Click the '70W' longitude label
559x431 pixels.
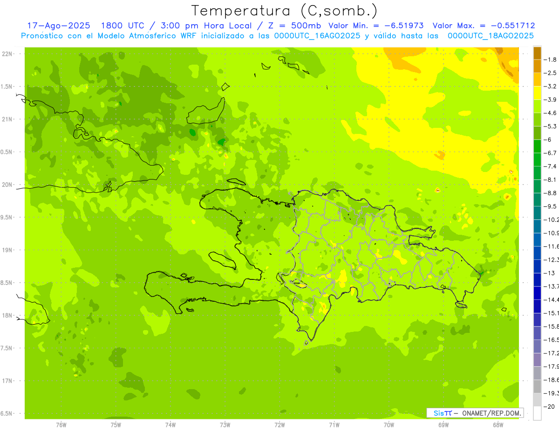click(x=389, y=424)
